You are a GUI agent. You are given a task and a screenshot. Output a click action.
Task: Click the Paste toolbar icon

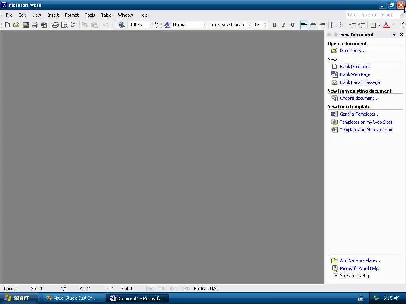(x=94, y=25)
